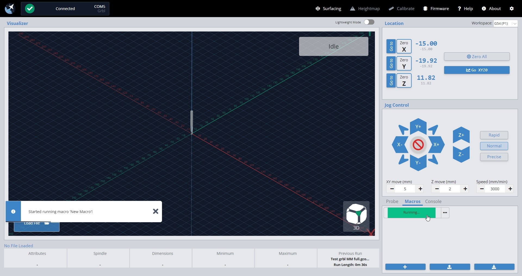
Task: Click the macro download icon button
Action: coord(494,267)
